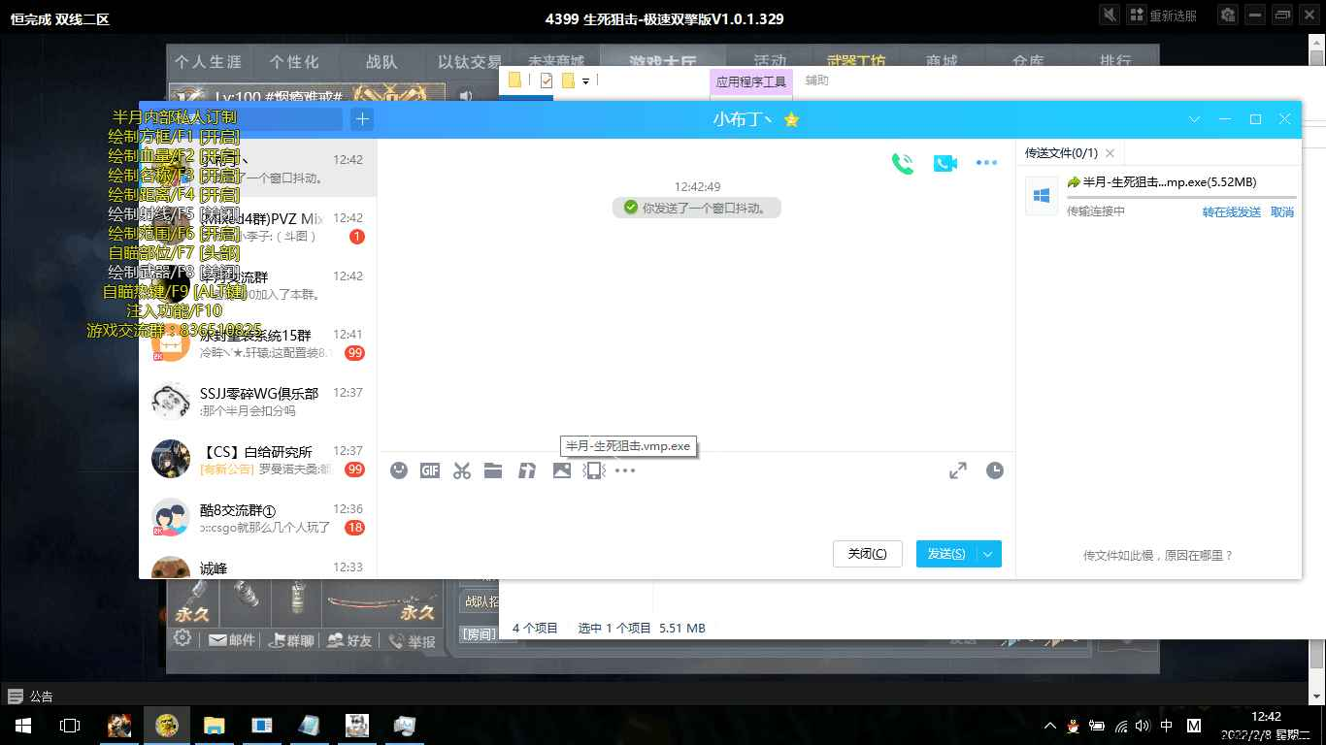
Task: Click the plus button beside QQ search
Action: 362,119
